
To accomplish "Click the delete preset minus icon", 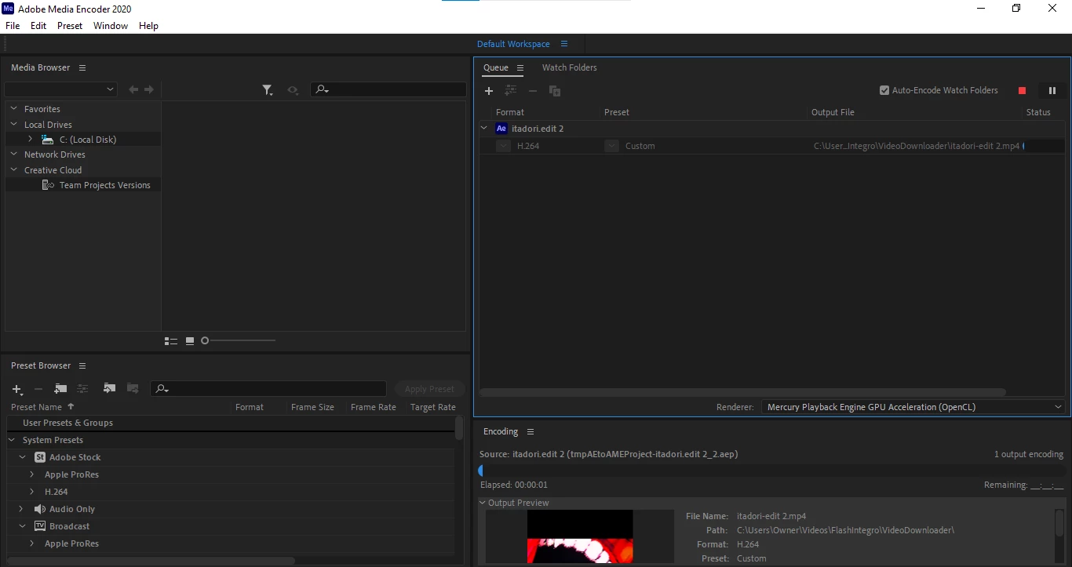I will (38, 389).
